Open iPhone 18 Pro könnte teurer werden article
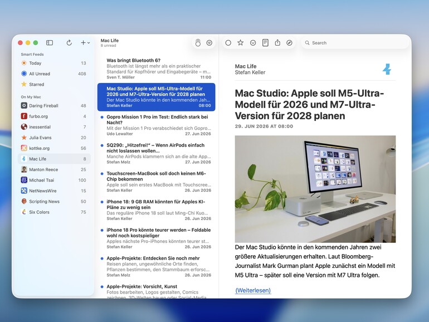 tap(156, 238)
